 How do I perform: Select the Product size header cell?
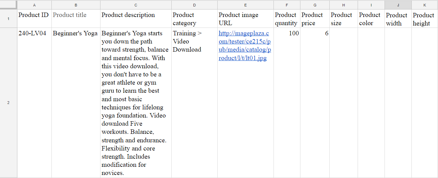coord(343,19)
